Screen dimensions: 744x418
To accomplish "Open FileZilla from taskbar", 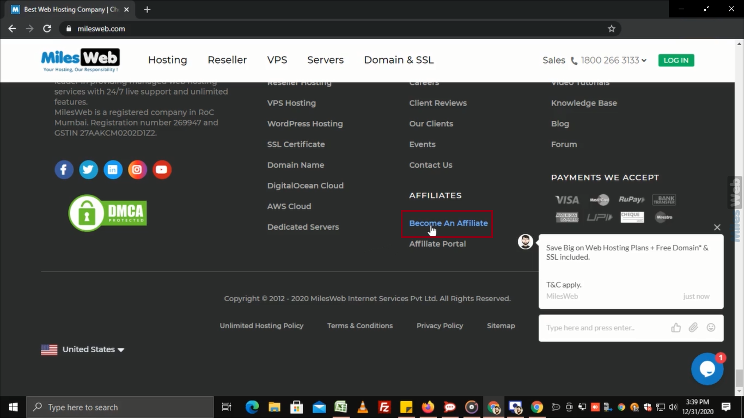I will [385, 407].
